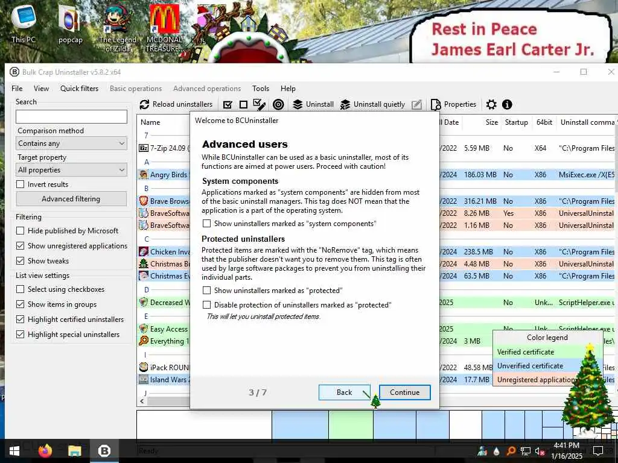Sort by the 64bit column header
This screenshot has width=618, height=463.
click(544, 122)
